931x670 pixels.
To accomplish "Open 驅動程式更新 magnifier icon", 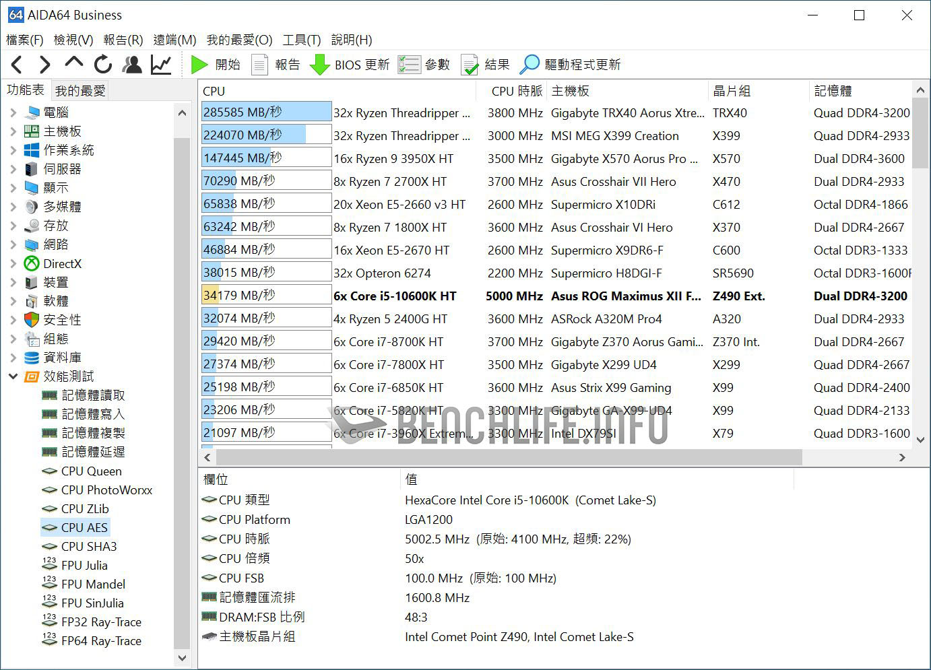I will click(529, 65).
